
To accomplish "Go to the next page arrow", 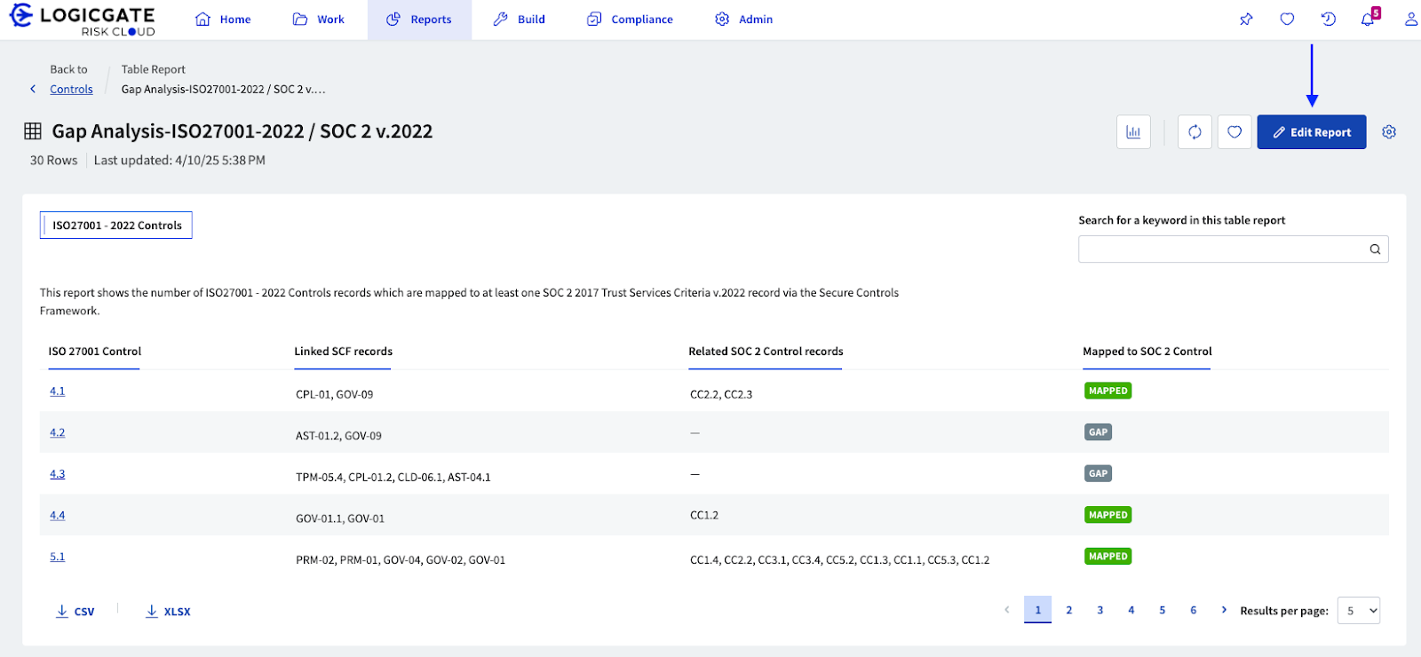I will (x=1224, y=610).
